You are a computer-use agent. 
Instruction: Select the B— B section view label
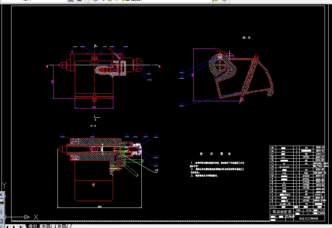(247, 38)
